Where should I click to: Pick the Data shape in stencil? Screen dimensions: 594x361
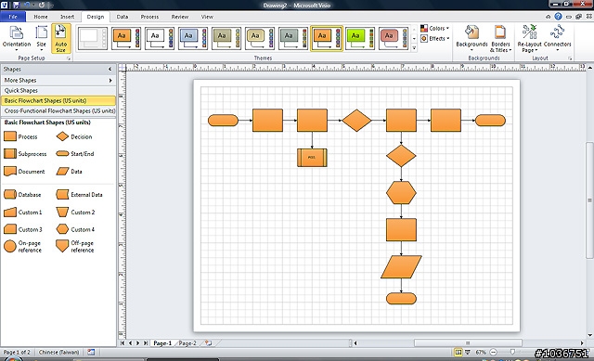tap(70, 171)
